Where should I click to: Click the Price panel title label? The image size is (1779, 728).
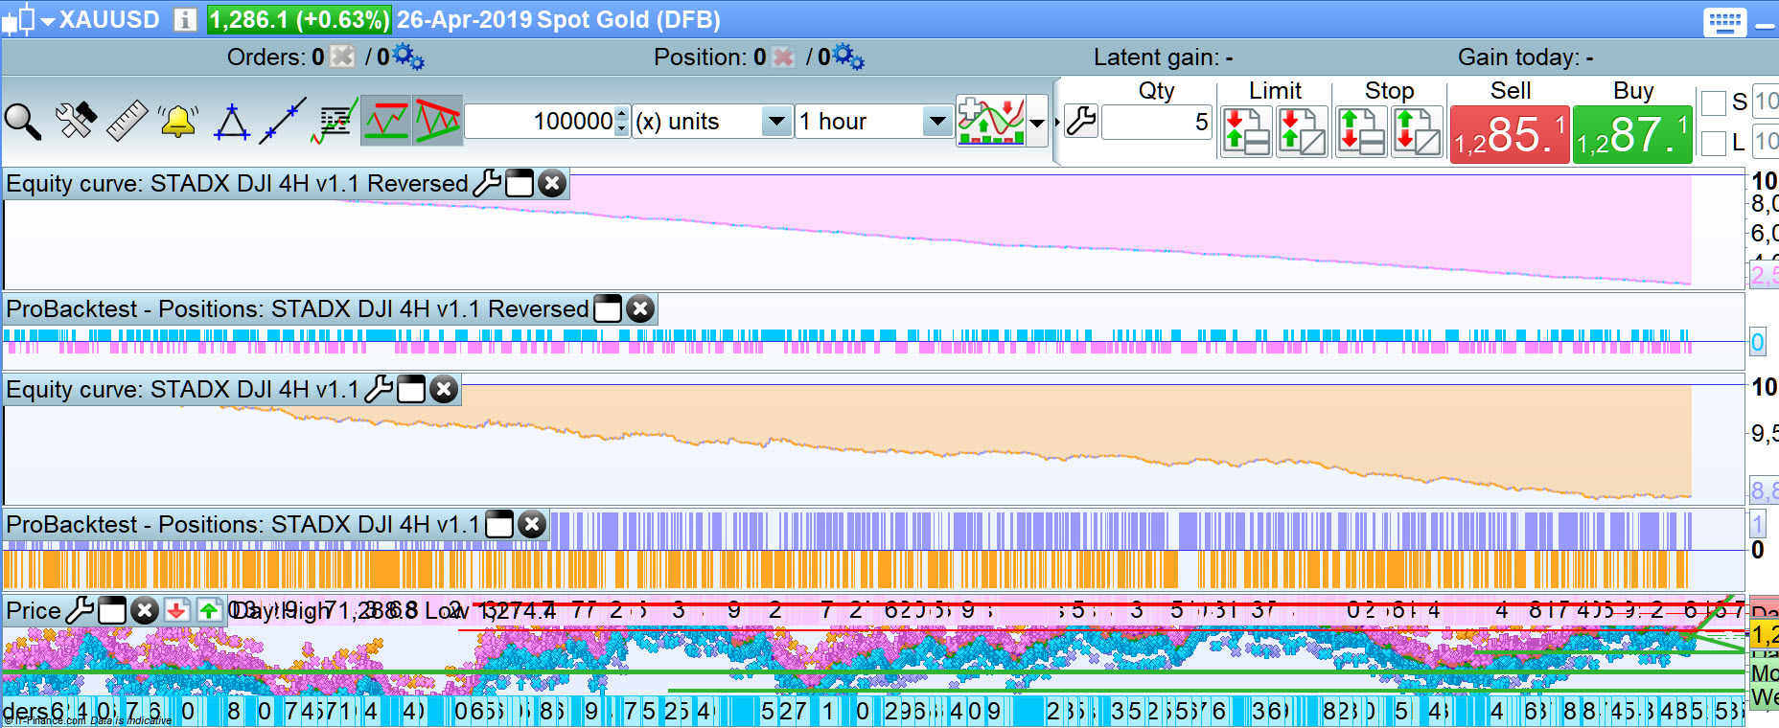[34, 610]
